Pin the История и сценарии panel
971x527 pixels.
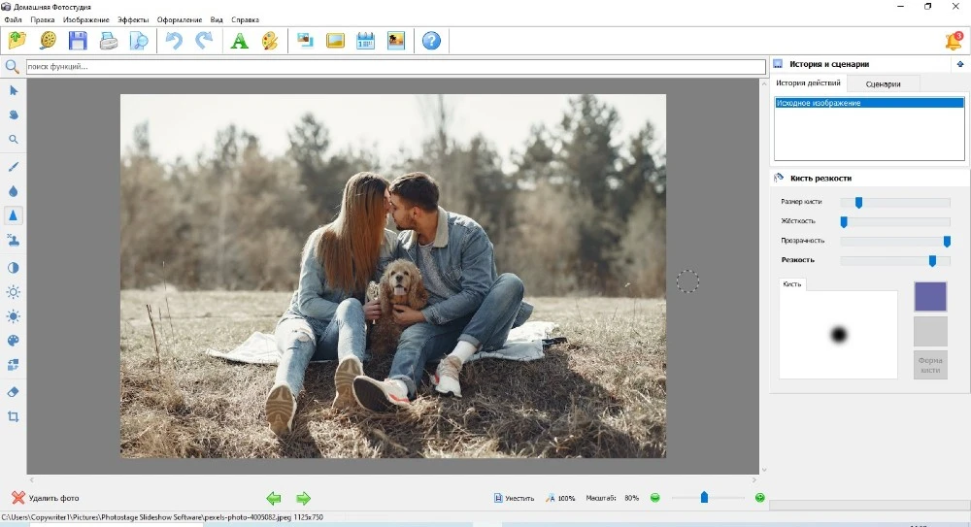[x=959, y=64]
